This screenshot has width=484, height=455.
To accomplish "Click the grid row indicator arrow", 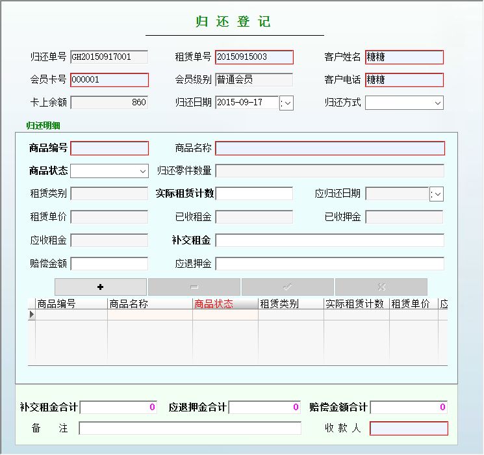I will (31, 315).
